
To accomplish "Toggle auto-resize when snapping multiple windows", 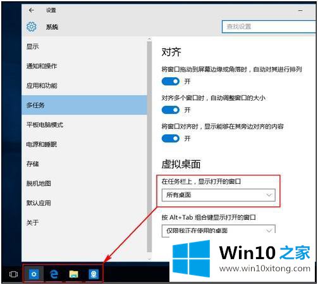I will [x=171, y=110].
